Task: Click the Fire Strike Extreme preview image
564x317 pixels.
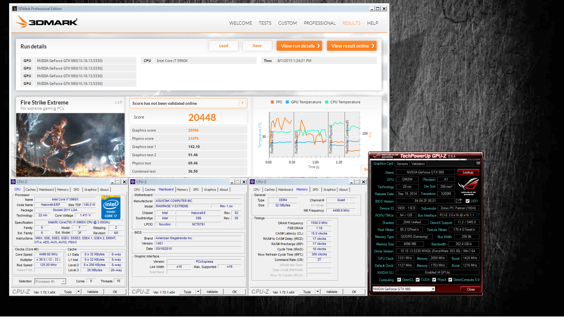Action: click(70, 145)
